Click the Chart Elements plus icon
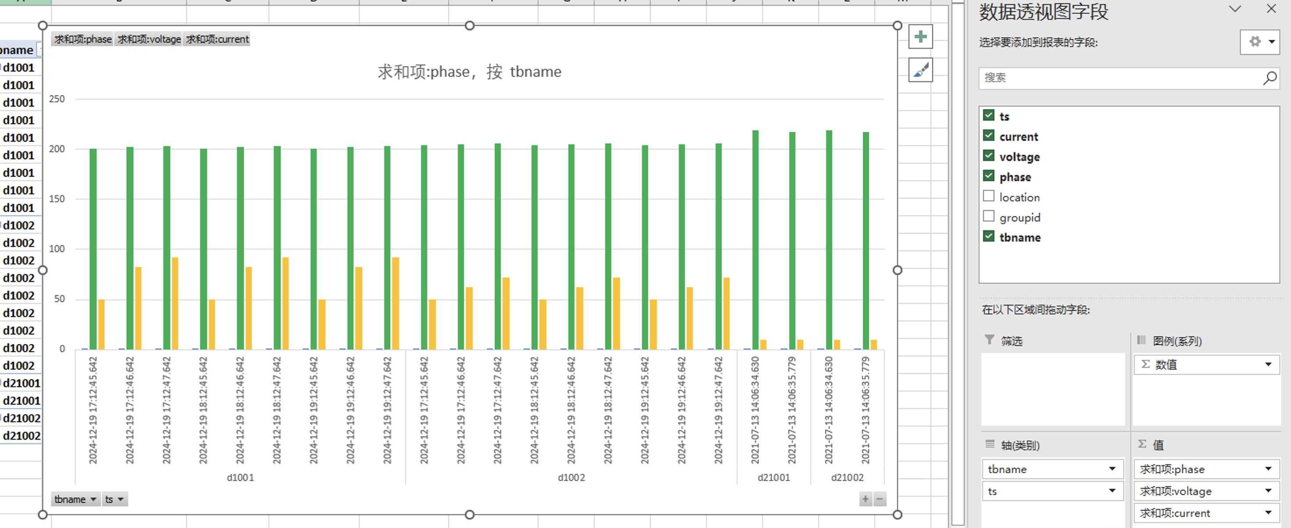1291x528 pixels. 920,36
